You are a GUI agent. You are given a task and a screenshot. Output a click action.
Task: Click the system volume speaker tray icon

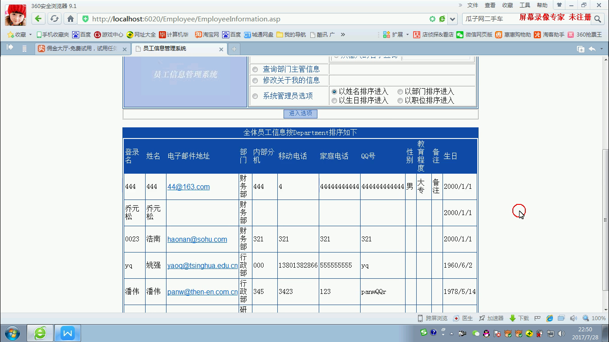coord(561,334)
